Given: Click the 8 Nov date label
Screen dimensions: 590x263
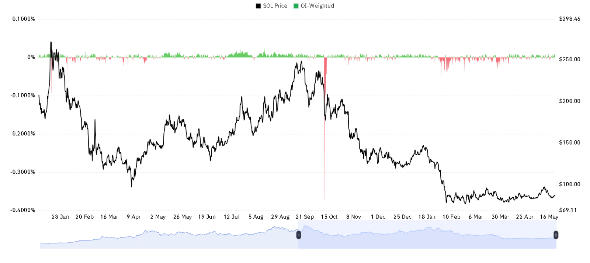Looking at the screenshot, I should click(354, 217).
